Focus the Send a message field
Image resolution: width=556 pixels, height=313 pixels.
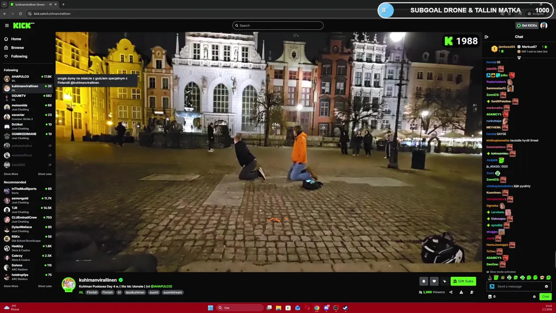[x=520, y=286]
